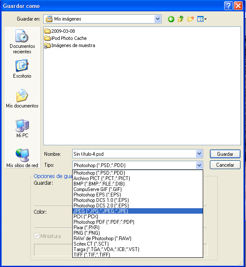Choose TIFF (*.TIF;*.TIFF) format

click(x=138, y=254)
